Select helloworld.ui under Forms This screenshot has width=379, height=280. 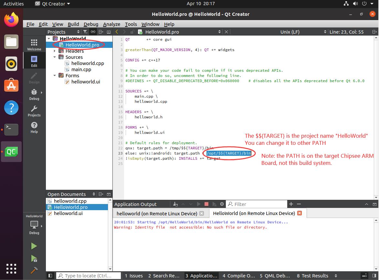86,82
